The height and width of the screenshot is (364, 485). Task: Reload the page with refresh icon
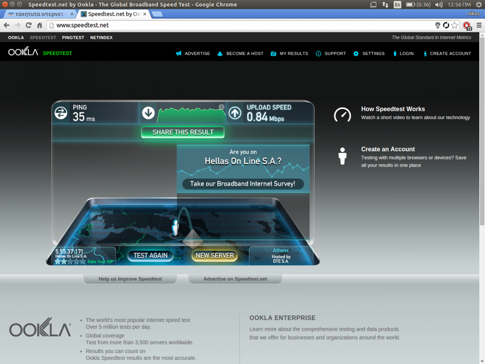tap(28, 25)
